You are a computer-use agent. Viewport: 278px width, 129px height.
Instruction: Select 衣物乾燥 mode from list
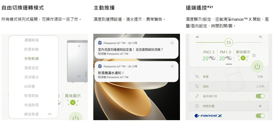click(x=31, y=59)
